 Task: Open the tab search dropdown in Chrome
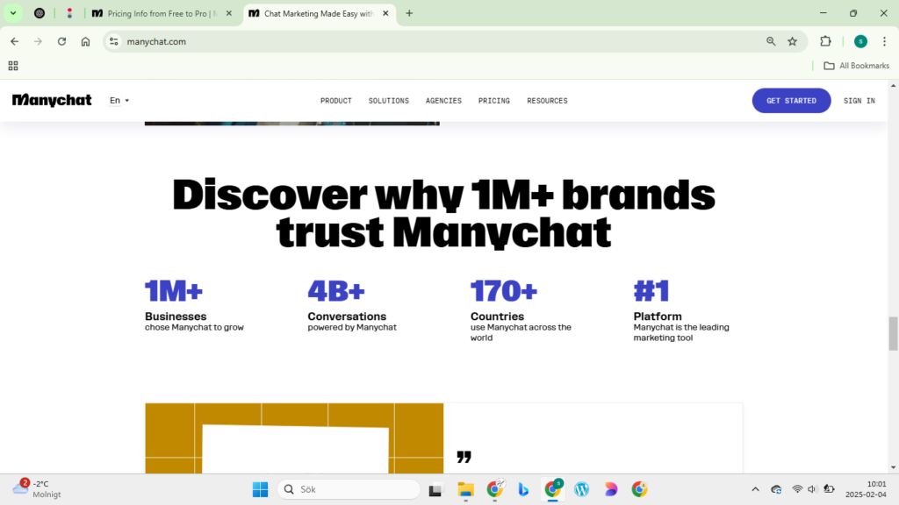point(13,13)
